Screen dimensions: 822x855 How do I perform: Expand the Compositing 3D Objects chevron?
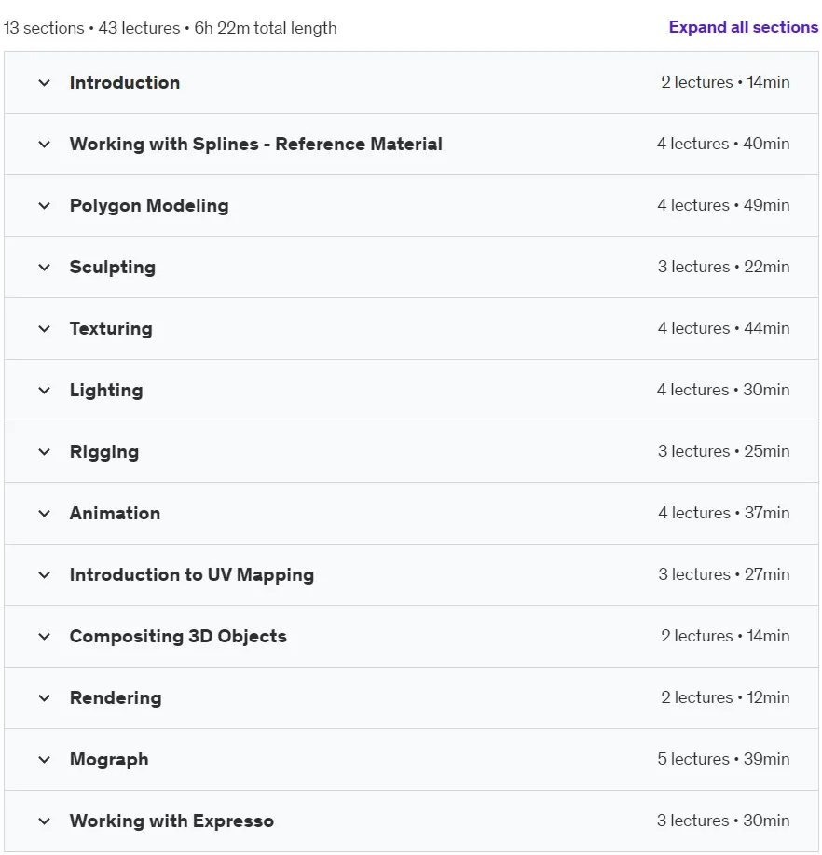(45, 636)
